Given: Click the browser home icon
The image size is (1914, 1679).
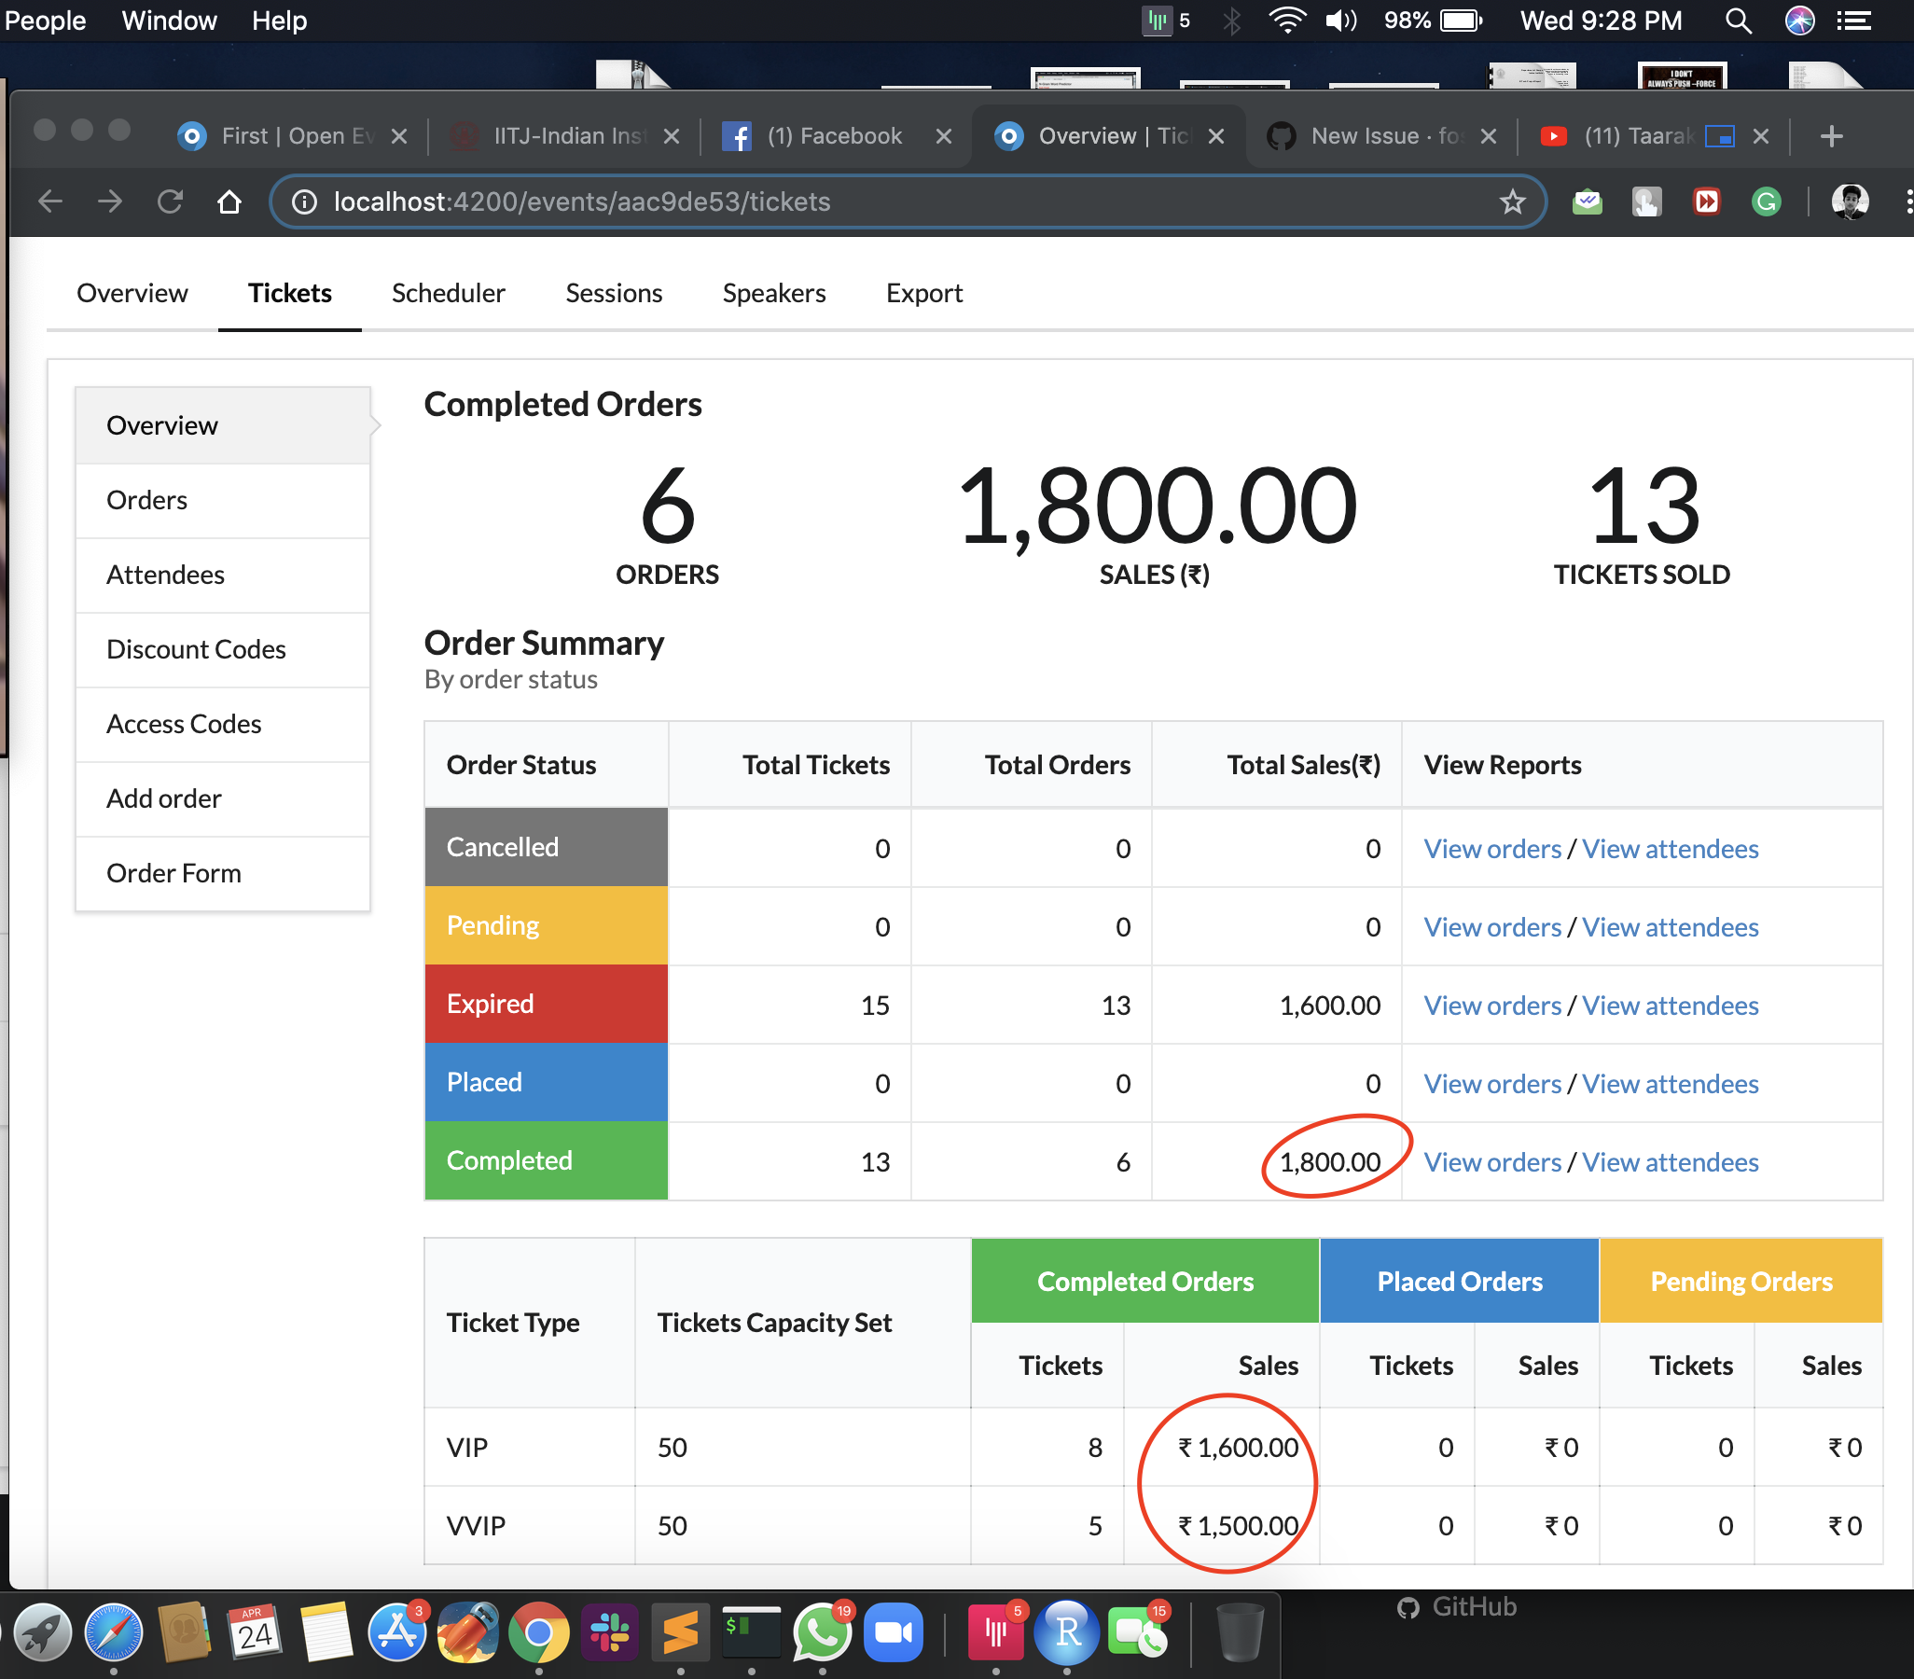Looking at the screenshot, I should (x=229, y=201).
